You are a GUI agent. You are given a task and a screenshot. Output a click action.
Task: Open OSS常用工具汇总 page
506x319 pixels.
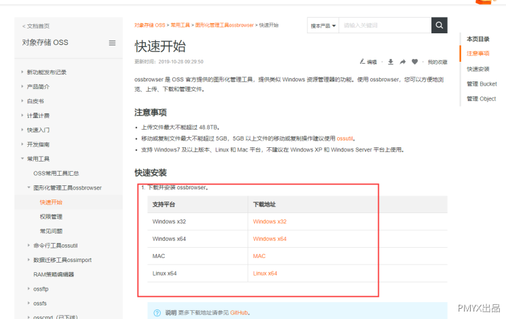[x=56, y=173]
